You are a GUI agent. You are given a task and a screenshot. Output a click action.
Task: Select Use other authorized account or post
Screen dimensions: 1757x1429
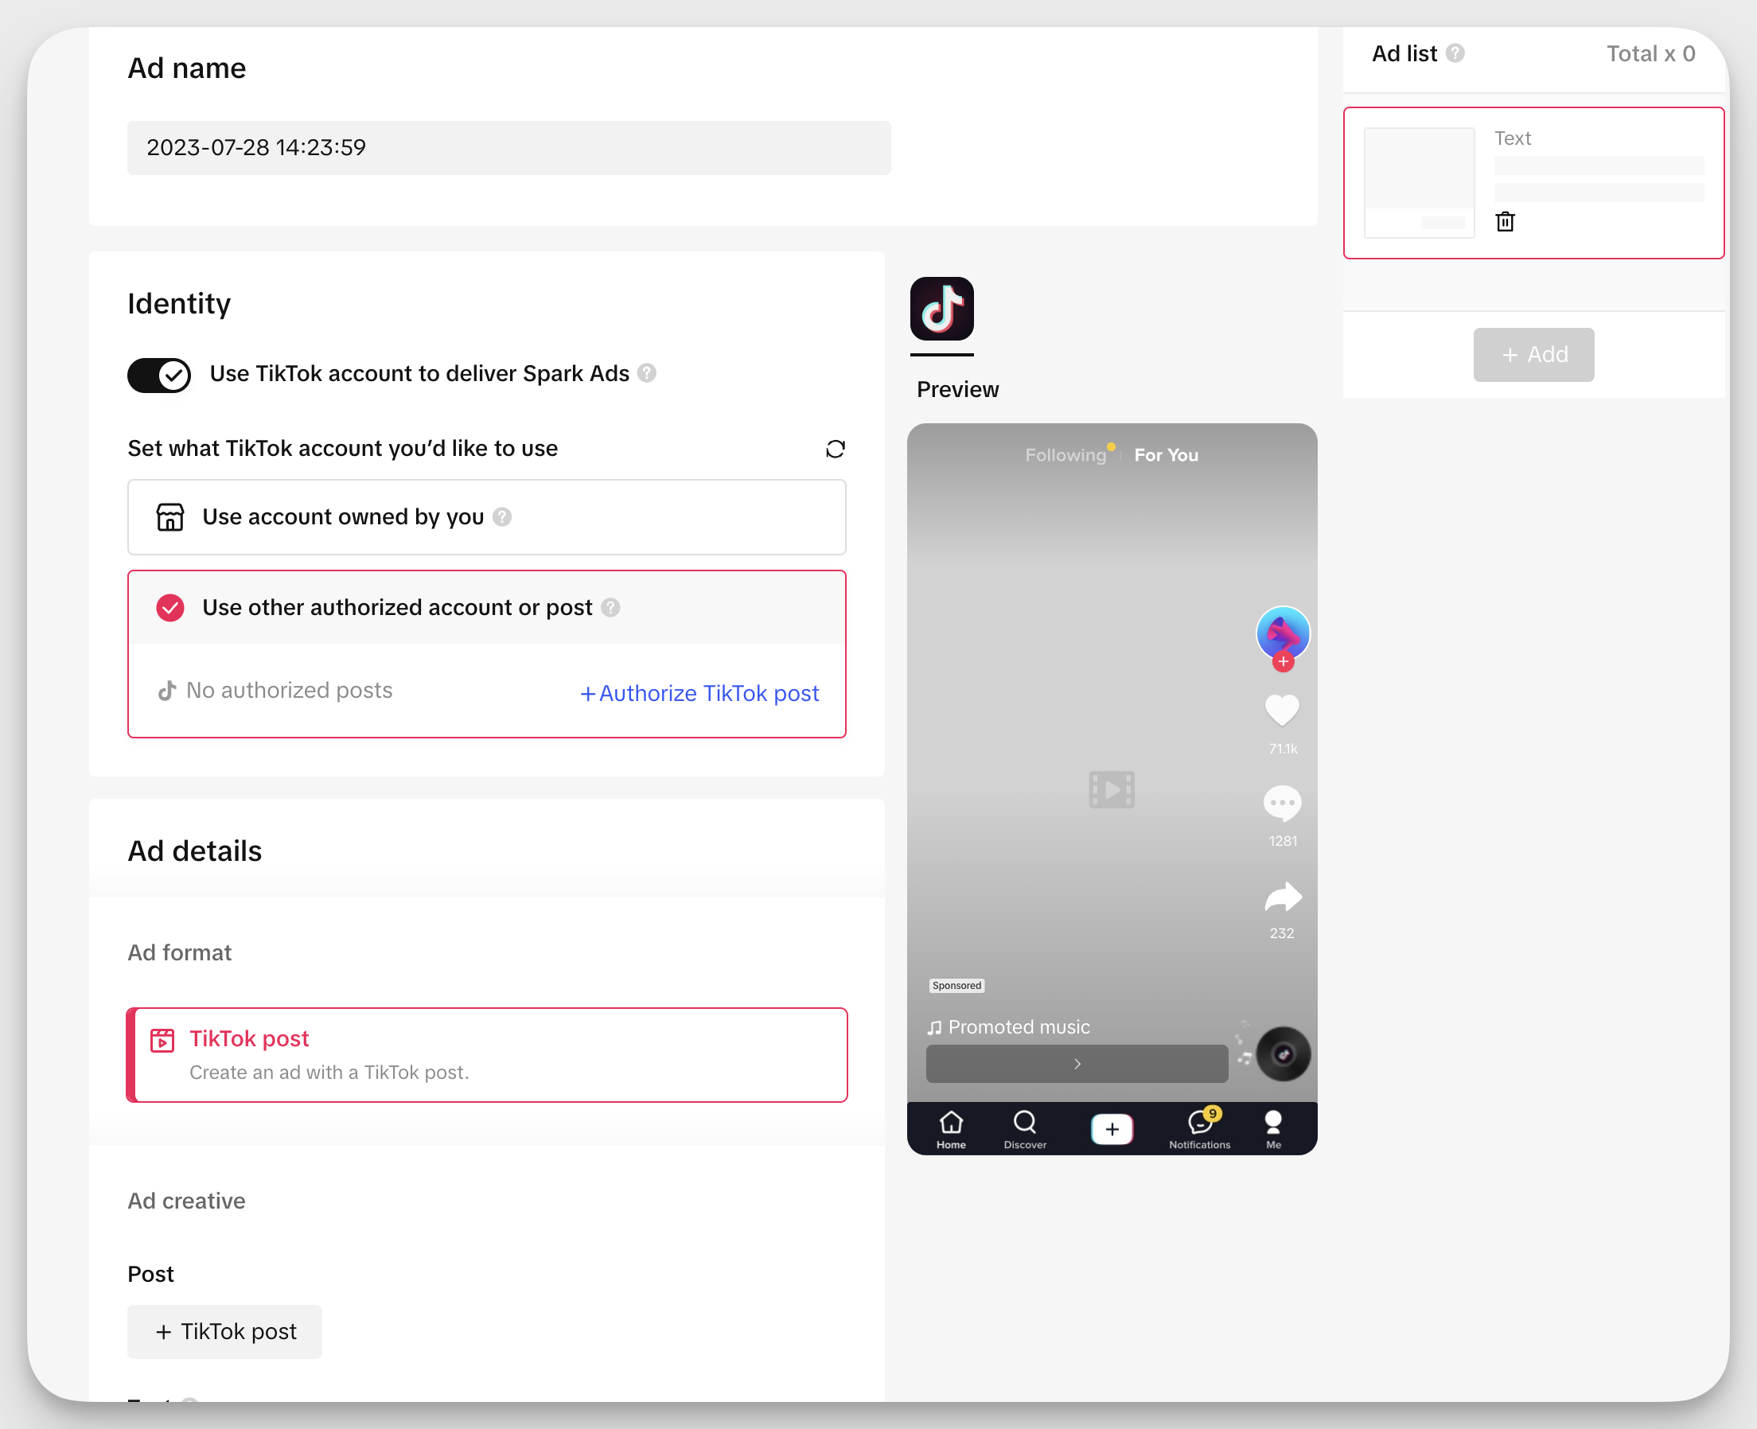pyautogui.click(x=486, y=608)
